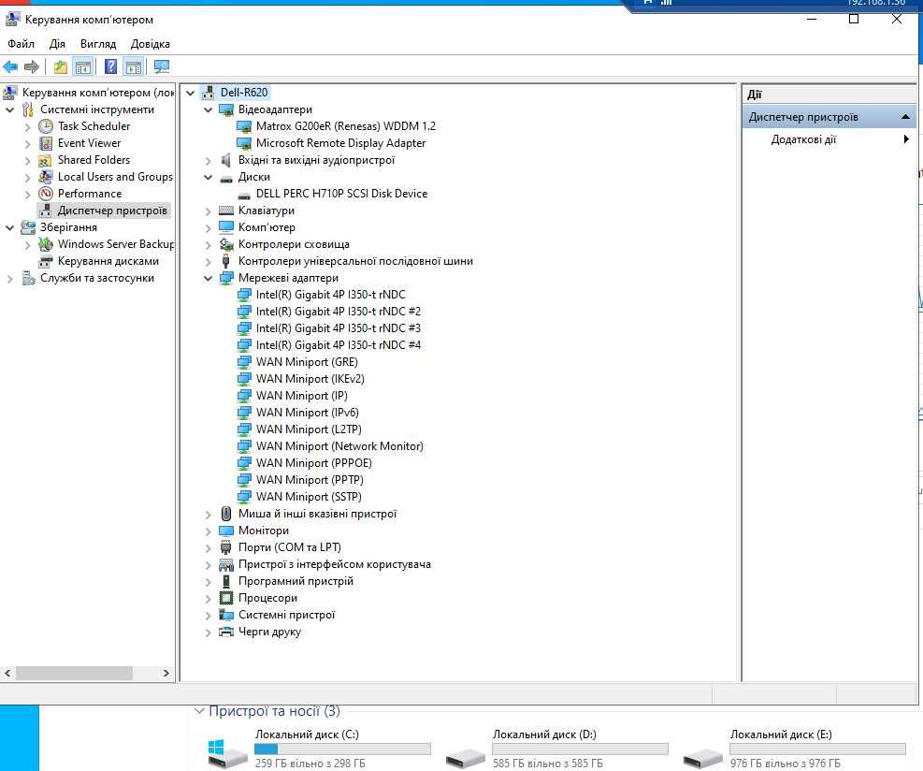923x771 pixels.
Task: Collapse Диспетчер пристроїв actions header
Action: pos(906,117)
